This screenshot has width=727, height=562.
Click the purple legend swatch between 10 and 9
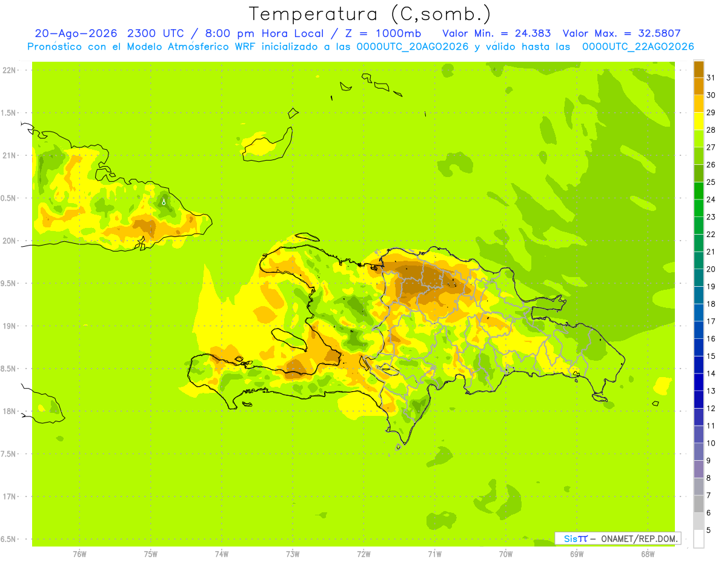click(x=699, y=452)
